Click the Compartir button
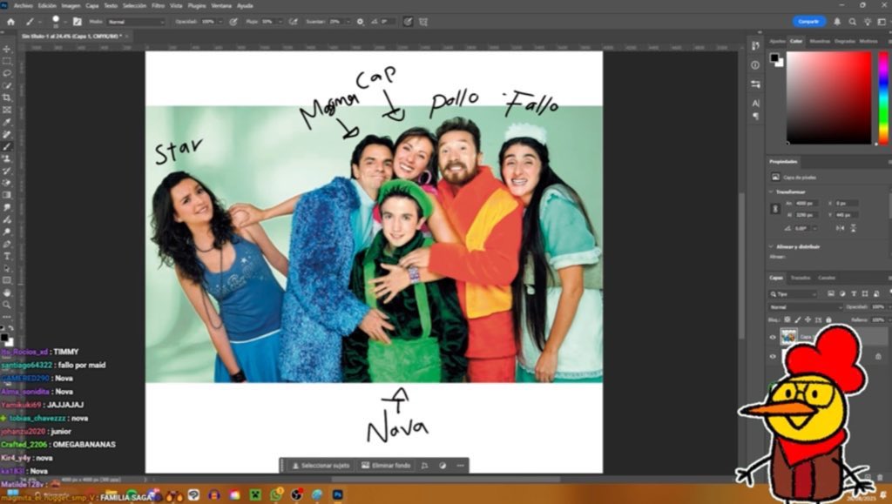 click(x=808, y=22)
